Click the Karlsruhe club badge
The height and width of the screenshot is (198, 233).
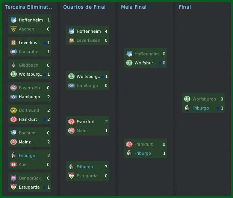click(x=14, y=52)
